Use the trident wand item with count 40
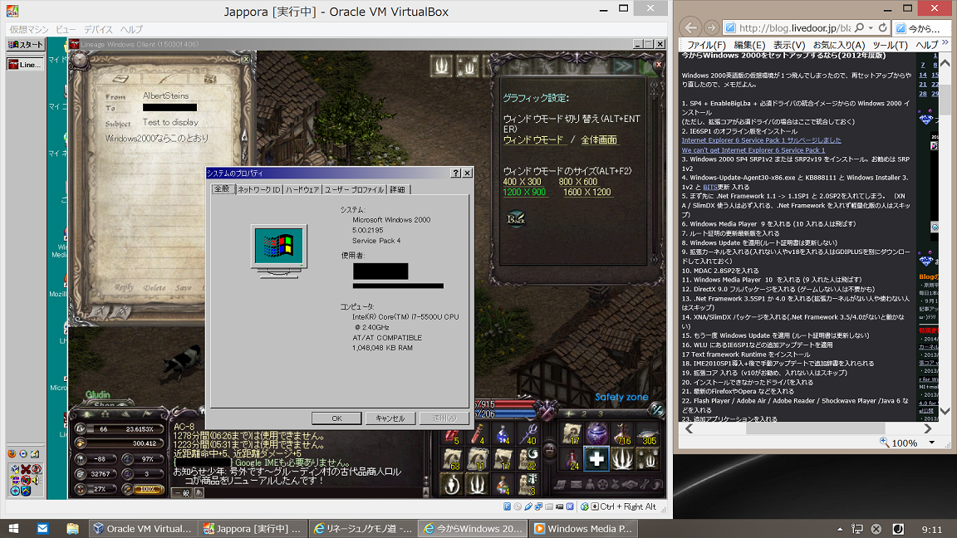 click(528, 435)
